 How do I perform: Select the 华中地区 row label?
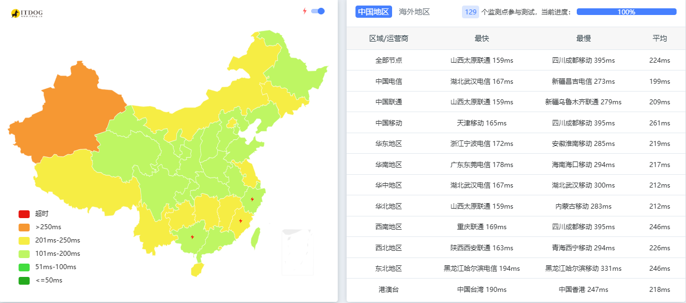[389, 185]
